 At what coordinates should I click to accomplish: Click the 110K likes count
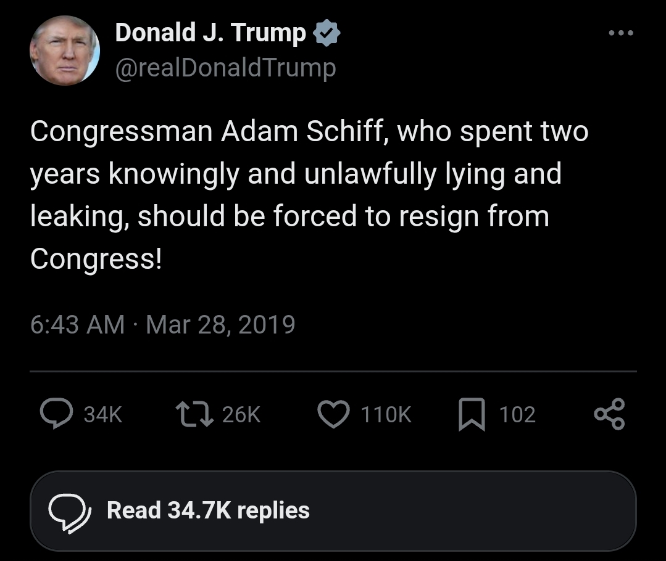pos(386,415)
